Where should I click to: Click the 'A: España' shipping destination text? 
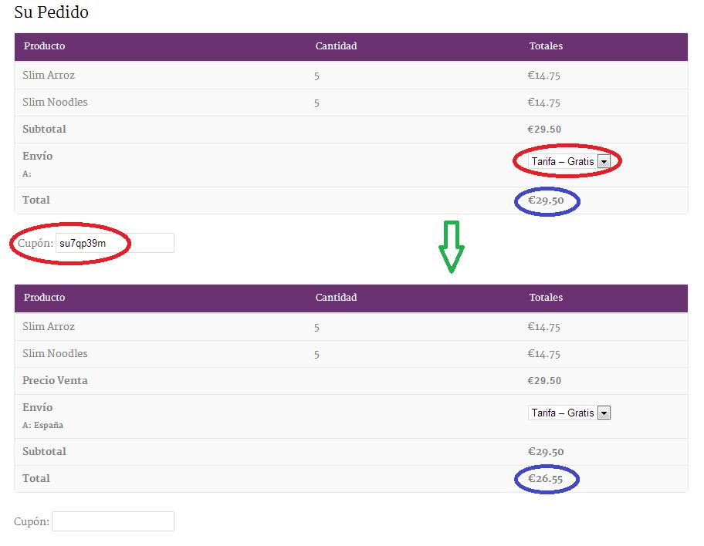(x=43, y=425)
